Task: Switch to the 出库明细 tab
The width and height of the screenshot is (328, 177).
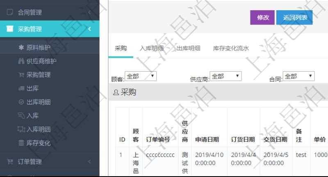Action: (x=188, y=48)
